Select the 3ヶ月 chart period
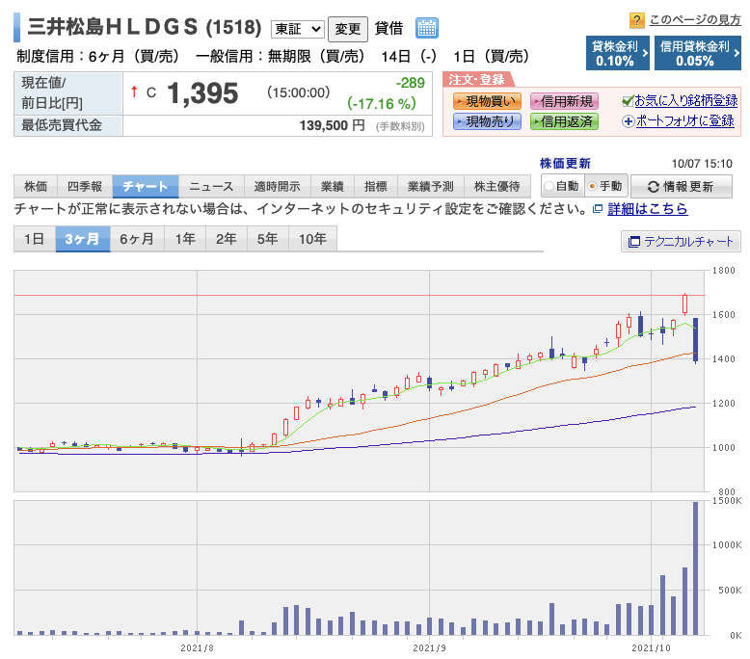 click(x=83, y=239)
